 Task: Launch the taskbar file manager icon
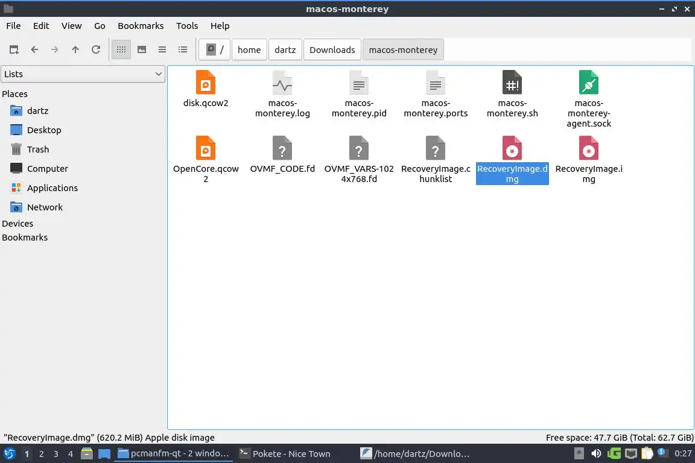[x=87, y=454]
